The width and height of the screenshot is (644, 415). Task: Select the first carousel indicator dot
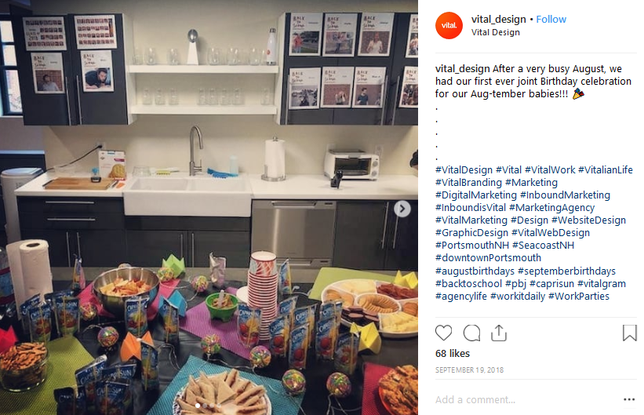point(198,406)
